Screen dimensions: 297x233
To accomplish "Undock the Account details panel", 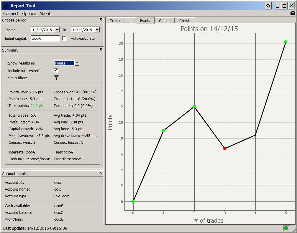I will pyautogui.click(x=101, y=173).
